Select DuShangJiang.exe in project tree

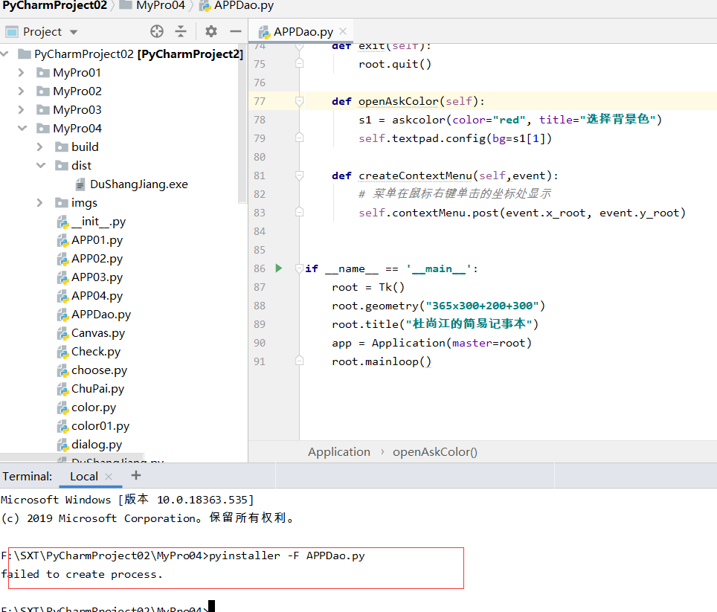(138, 184)
